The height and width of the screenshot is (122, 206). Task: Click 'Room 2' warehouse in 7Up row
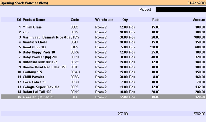tap(101, 32)
